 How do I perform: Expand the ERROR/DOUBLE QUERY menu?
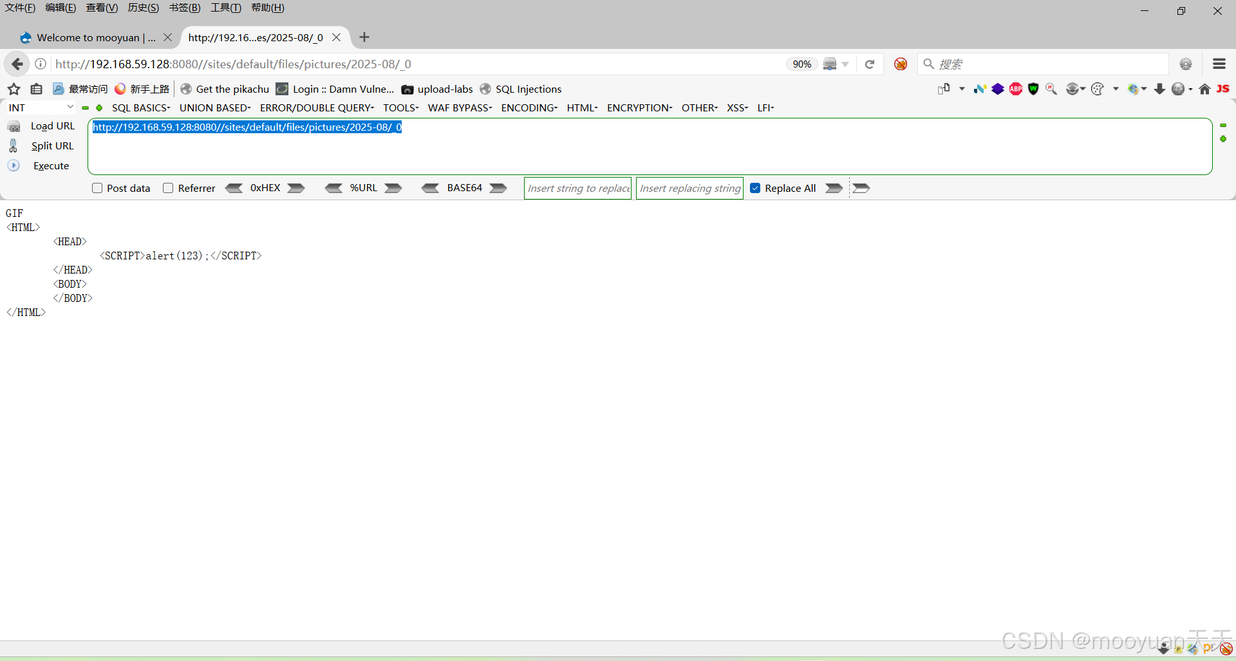317,107
